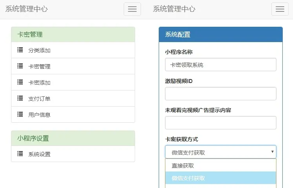The width and height of the screenshot is (293, 188).
Task: Click the list icon beside 分类添加
Action: [20, 50]
